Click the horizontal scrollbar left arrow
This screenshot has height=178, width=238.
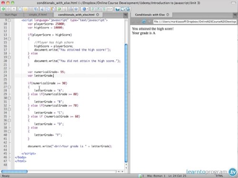coord(119,171)
